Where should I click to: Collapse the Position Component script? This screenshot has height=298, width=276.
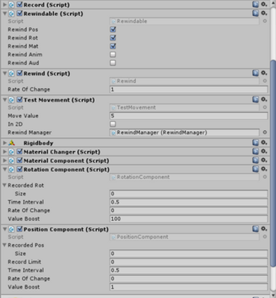(x=5, y=229)
